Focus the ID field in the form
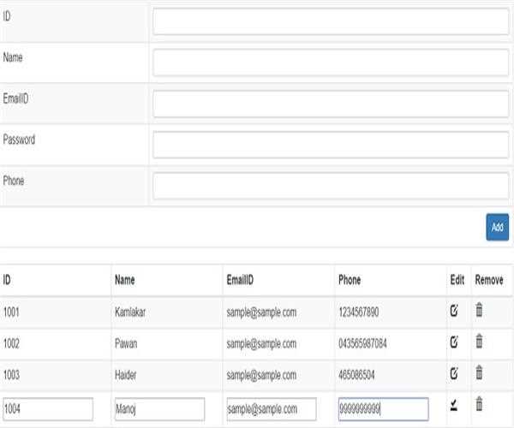The height and width of the screenshot is (428, 514). coord(331,21)
